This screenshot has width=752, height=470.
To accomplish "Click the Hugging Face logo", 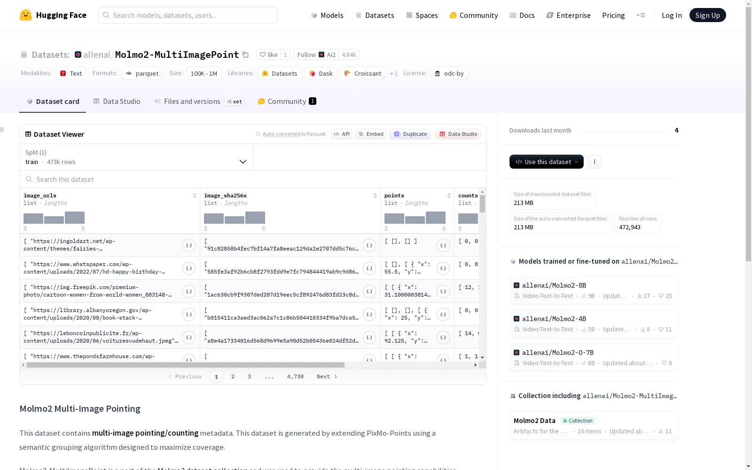I will click(x=53, y=15).
